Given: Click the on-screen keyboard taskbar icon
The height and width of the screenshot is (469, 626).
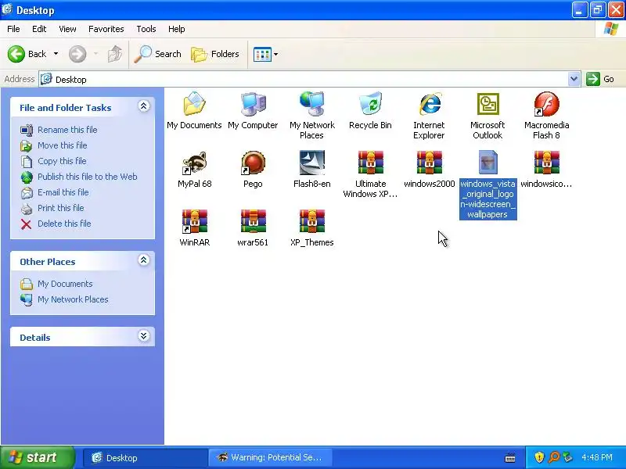Looking at the screenshot, I should 510,458.
